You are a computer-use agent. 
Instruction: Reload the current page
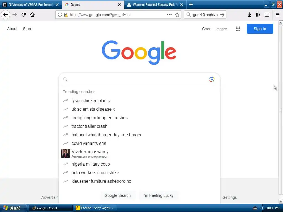pos(23,15)
